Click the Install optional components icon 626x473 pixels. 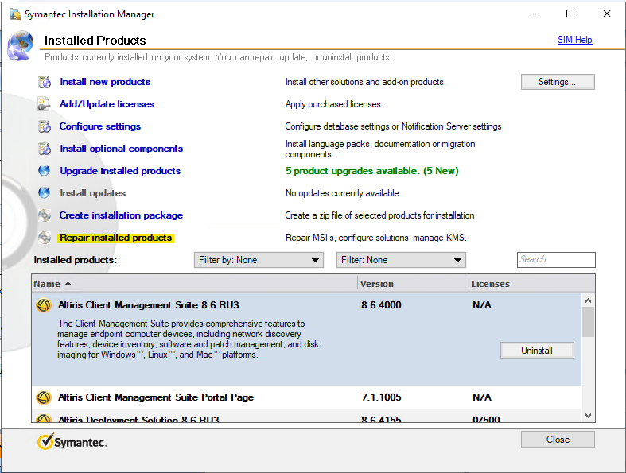pyautogui.click(x=45, y=149)
